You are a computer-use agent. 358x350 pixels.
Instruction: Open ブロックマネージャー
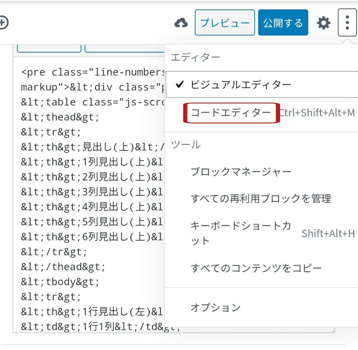tap(262, 172)
